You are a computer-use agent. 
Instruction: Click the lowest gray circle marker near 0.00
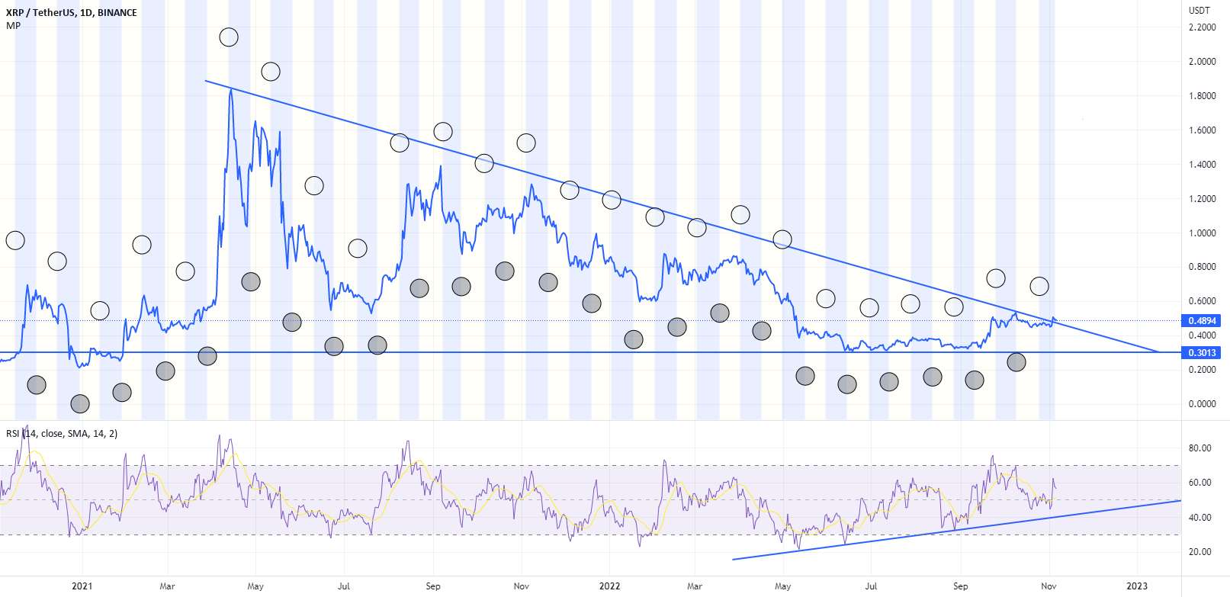(x=80, y=404)
